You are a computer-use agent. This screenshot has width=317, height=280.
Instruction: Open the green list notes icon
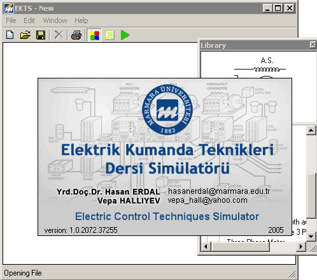[109, 35]
